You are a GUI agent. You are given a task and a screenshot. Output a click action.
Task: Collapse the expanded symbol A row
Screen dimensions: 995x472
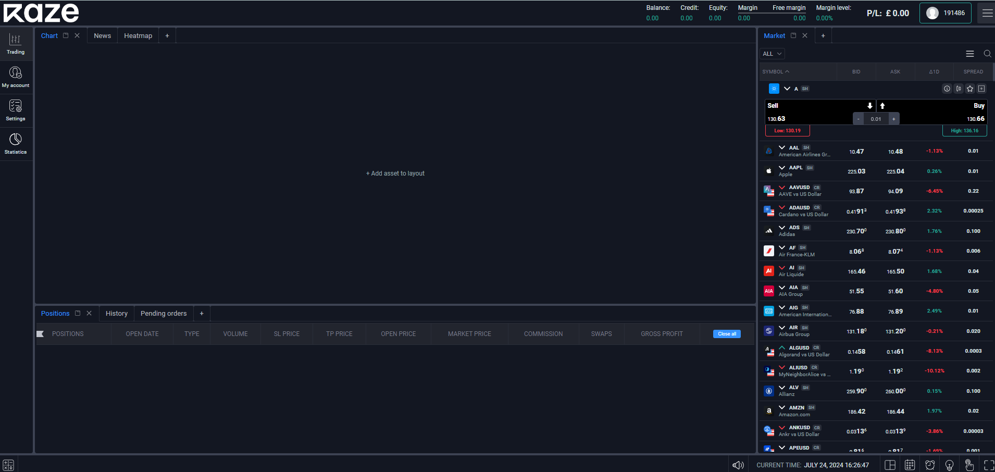coord(787,89)
